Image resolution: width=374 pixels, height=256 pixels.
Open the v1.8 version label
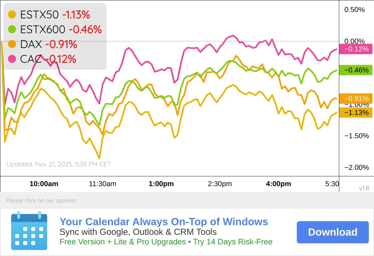[x=364, y=188]
